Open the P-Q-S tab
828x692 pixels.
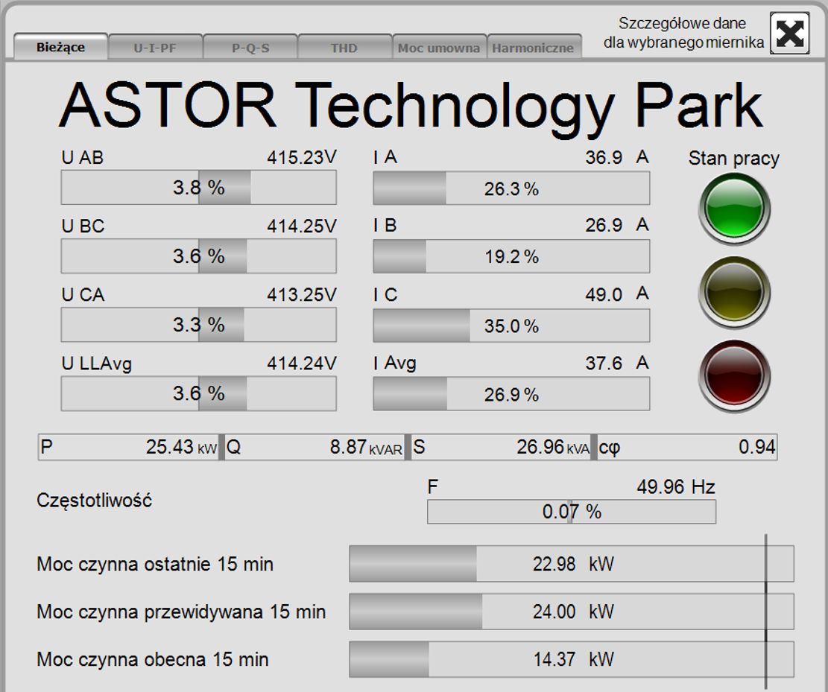(x=250, y=48)
